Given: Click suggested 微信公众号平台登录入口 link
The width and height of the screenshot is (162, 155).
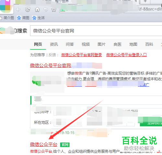Looking at the screenshot, I should point(126,55).
